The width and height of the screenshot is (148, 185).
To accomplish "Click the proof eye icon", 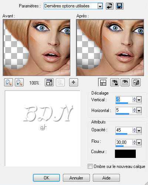I will (125, 82).
